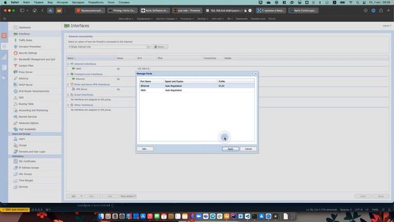Click the Apply button at page bottom
This screenshot has width=394, height=222.
(x=363, y=196)
